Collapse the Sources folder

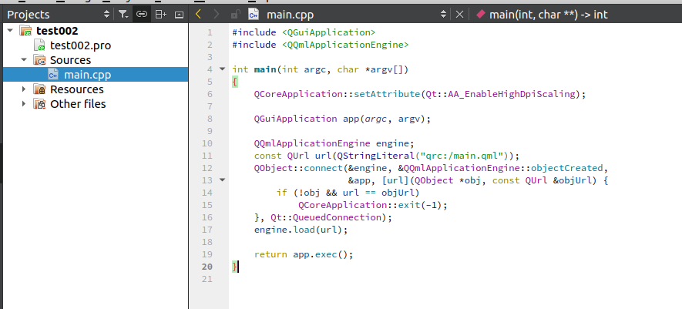point(24,59)
